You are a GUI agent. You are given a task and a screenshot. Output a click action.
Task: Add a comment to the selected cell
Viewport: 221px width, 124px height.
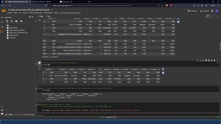(206, 61)
